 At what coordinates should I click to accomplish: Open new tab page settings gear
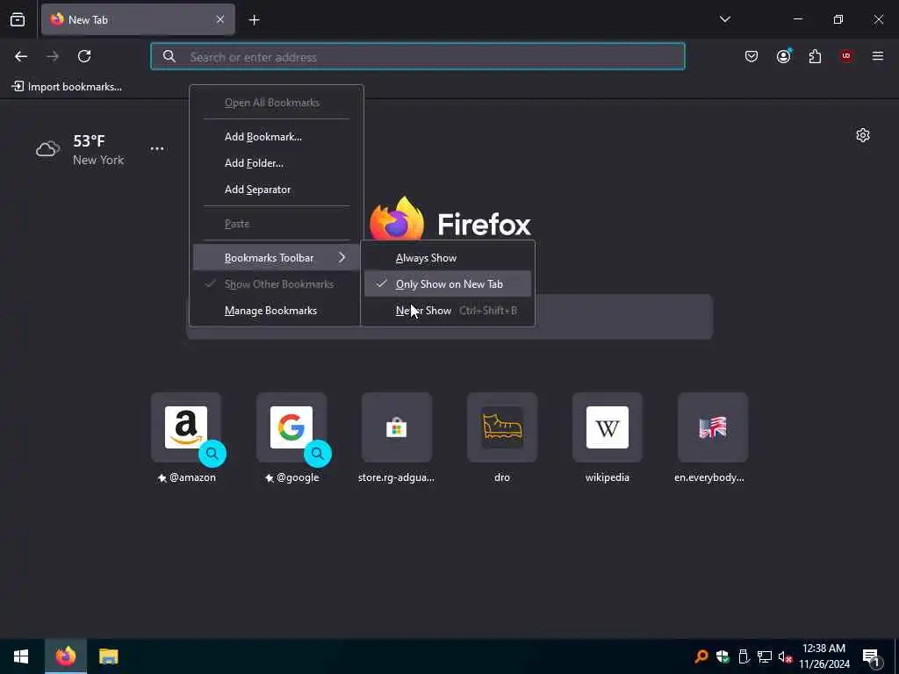point(863,135)
